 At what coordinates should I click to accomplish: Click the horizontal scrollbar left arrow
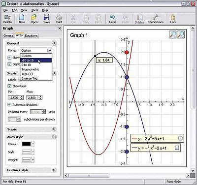point(66,176)
